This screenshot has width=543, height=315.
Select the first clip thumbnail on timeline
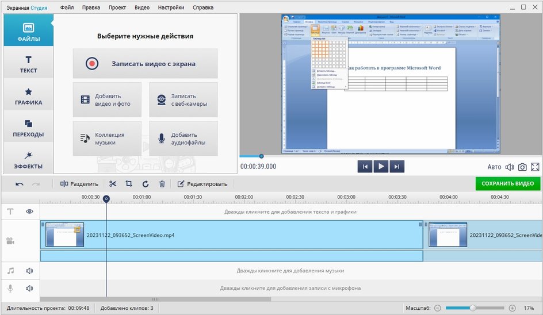(65, 235)
